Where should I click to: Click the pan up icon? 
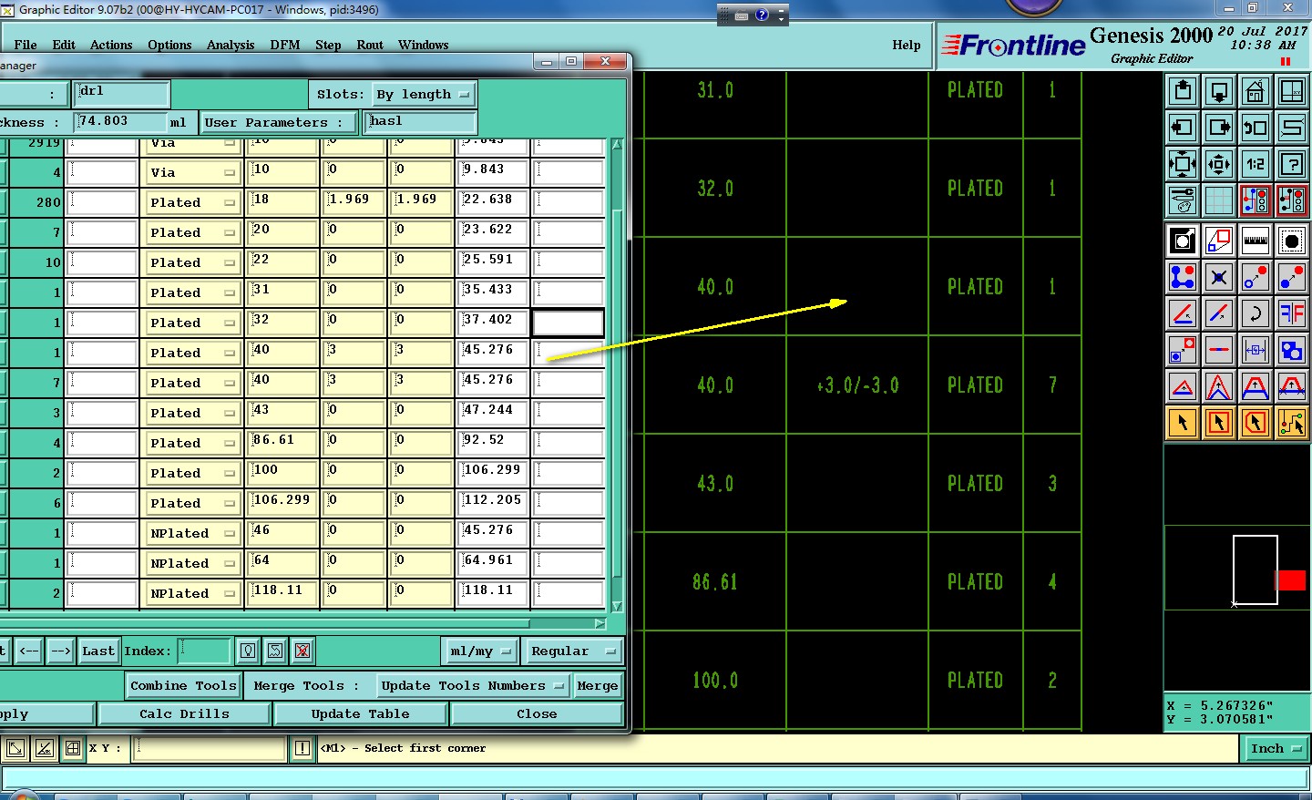[1183, 91]
